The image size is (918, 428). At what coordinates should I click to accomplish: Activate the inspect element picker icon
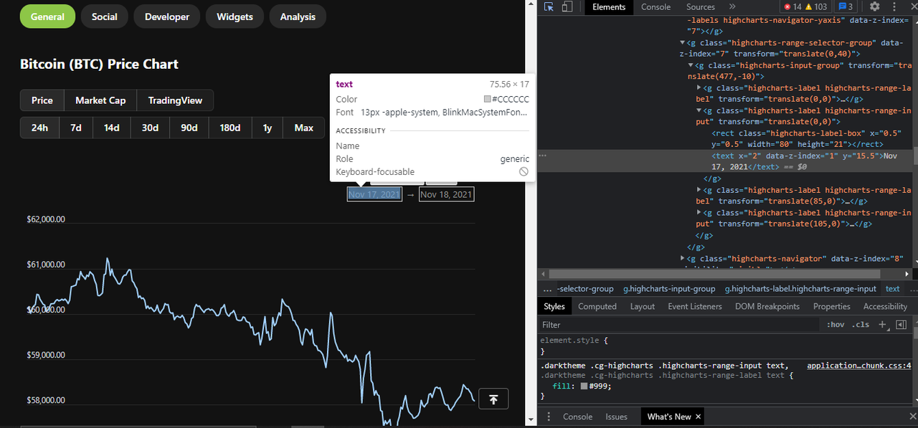pyautogui.click(x=549, y=6)
